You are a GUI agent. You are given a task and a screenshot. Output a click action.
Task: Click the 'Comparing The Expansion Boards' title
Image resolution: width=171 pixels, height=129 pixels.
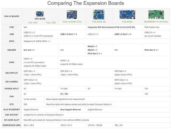85,3
